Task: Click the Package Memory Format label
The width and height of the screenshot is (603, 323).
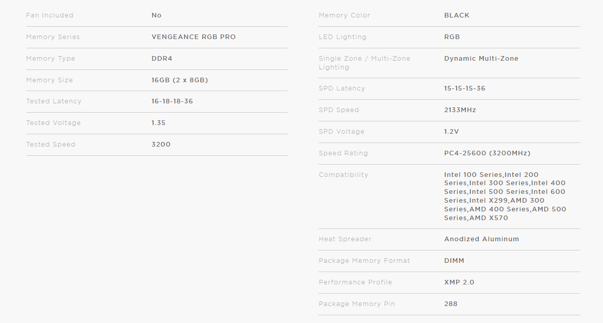Action: [x=364, y=261]
